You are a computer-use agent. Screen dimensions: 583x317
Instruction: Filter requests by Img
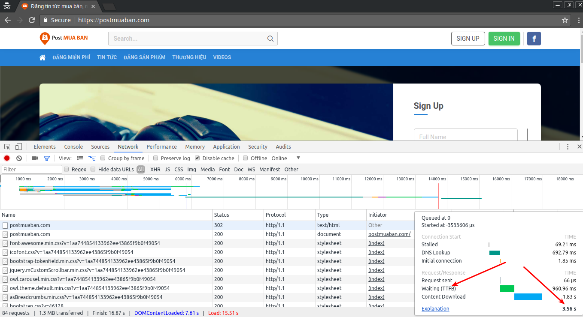pos(192,169)
